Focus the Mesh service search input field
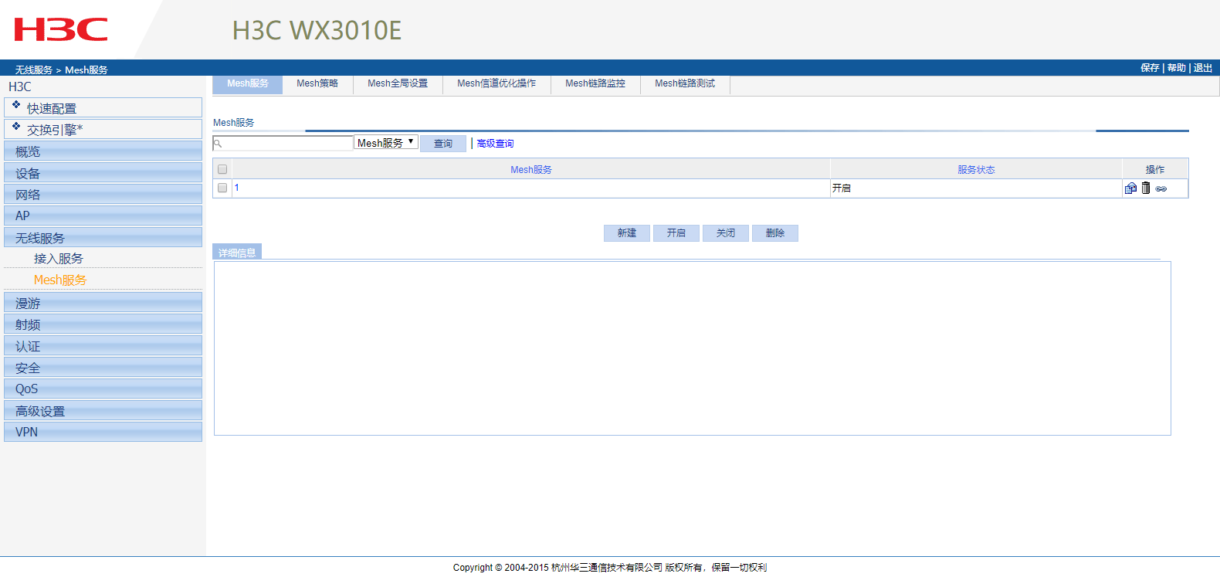Image resolution: width=1220 pixels, height=577 pixels. click(283, 143)
